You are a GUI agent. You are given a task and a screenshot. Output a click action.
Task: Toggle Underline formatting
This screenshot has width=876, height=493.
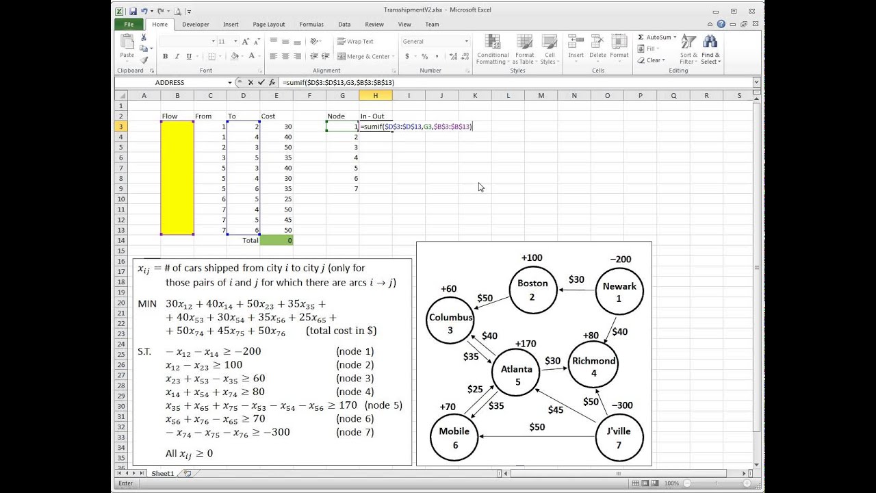click(x=188, y=57)
